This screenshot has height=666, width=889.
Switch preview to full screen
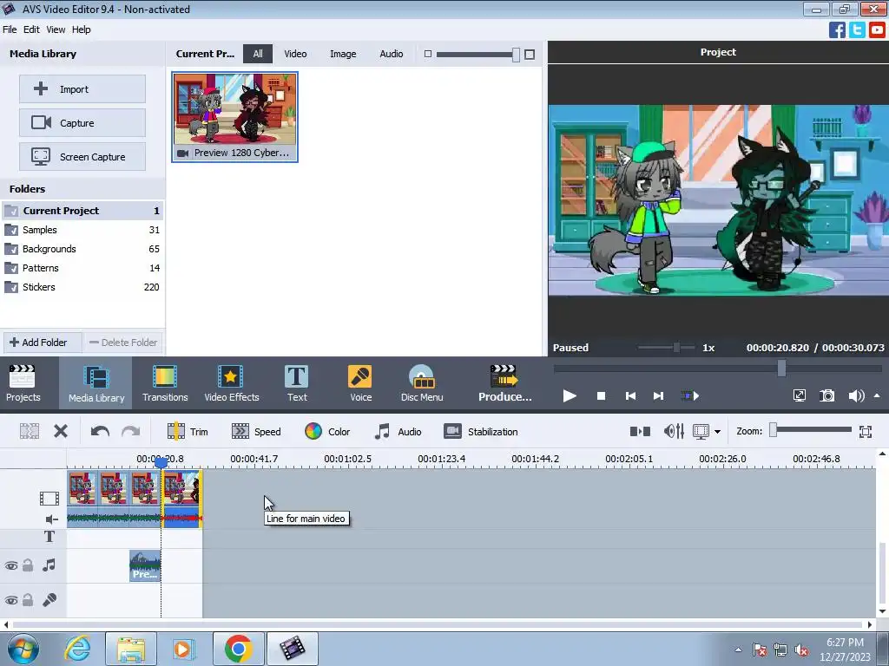tap(800, 395)
